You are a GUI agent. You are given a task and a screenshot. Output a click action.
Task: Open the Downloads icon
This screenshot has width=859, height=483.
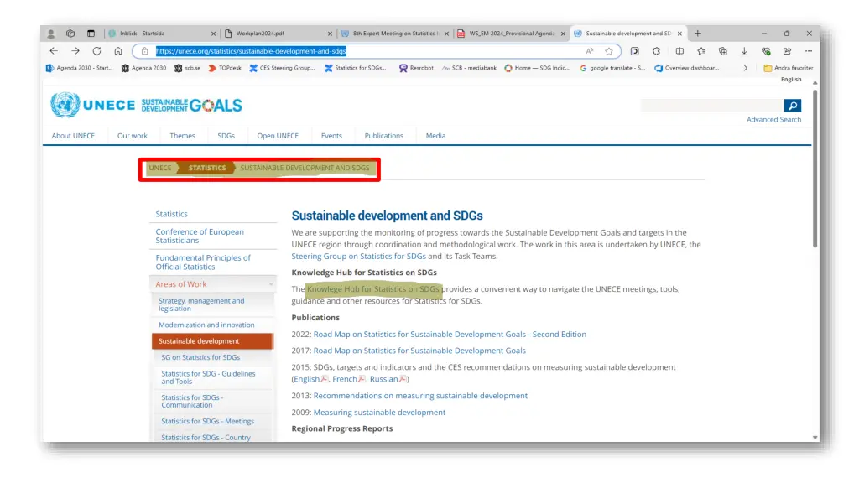pyautogui.click(x=744, y=51)
